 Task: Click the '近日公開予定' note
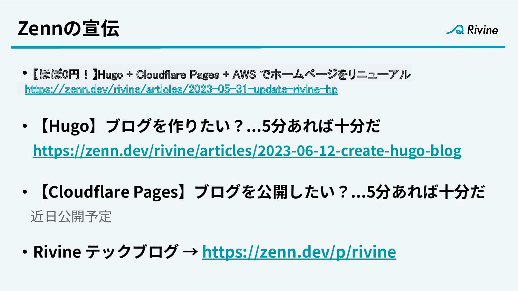[71, 217]
